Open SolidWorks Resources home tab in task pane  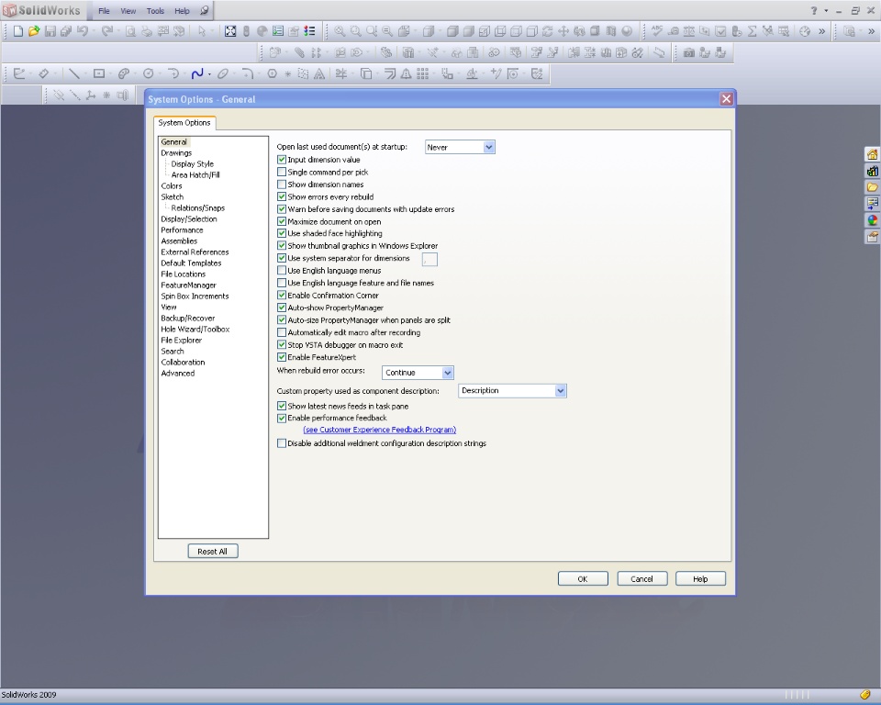(872, 154)
